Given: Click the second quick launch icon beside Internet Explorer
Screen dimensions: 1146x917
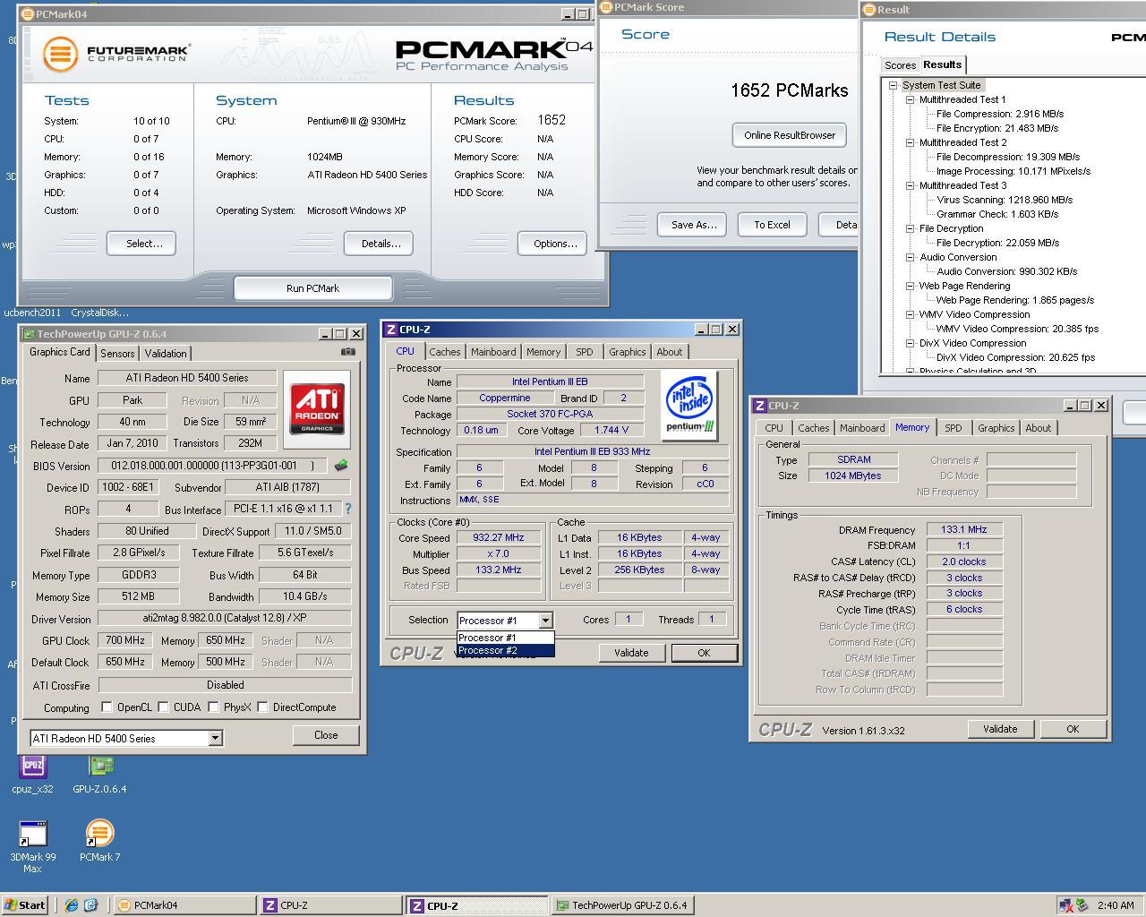Looking at the screenshot, I should pos(90,905).
